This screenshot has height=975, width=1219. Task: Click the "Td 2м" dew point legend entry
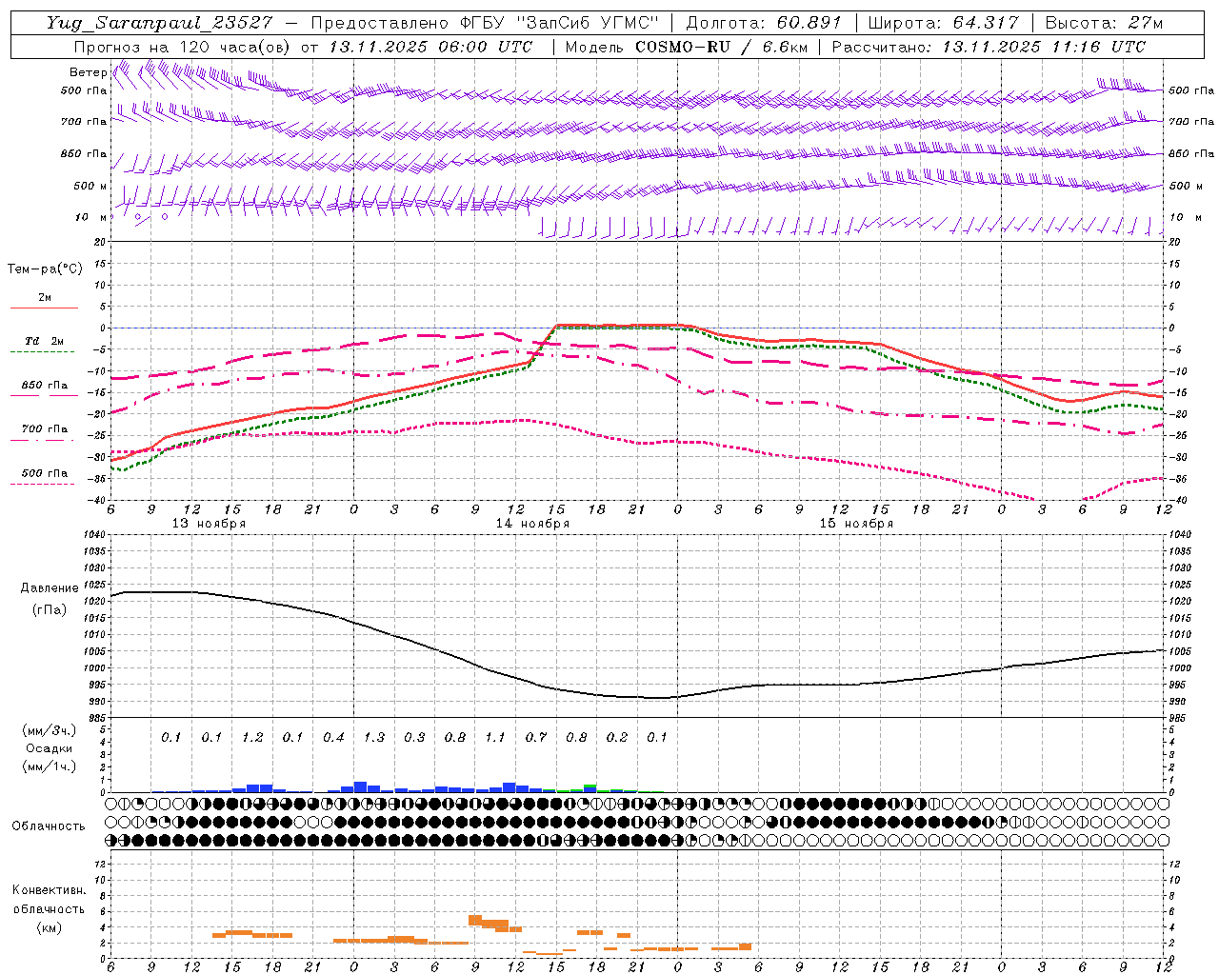coord(44,341)
